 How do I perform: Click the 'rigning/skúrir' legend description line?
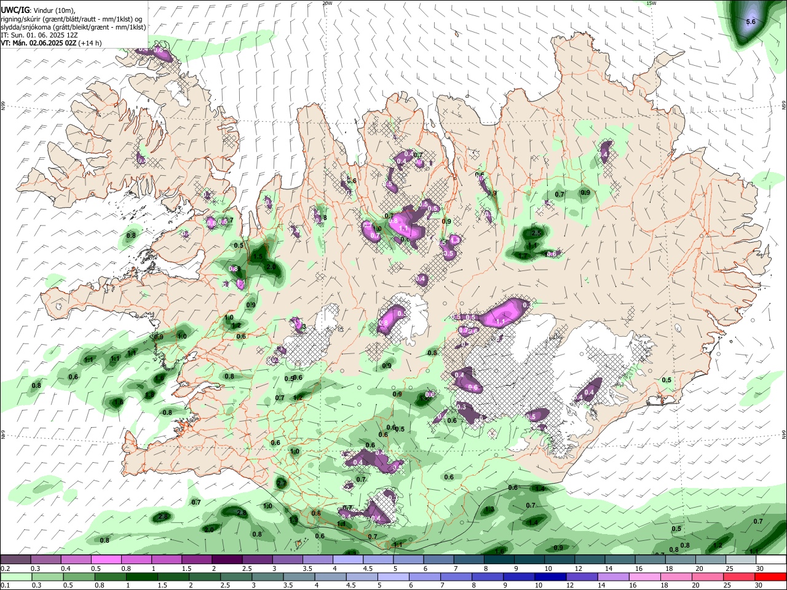(70, 19)
